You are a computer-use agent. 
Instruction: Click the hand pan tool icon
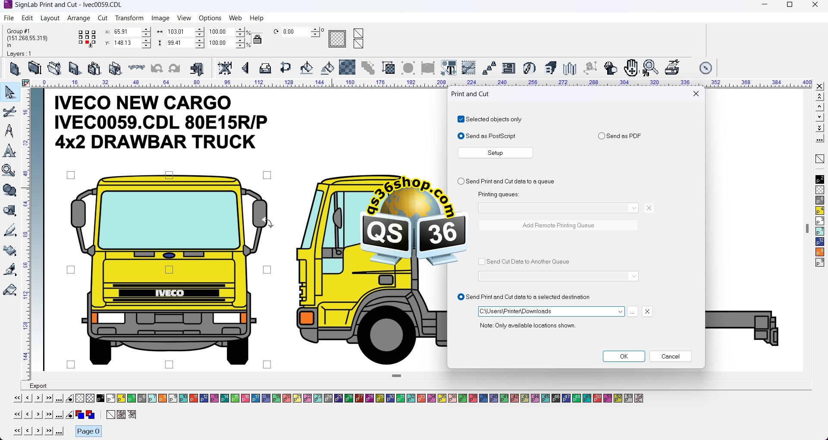click(x=631, y=68)
